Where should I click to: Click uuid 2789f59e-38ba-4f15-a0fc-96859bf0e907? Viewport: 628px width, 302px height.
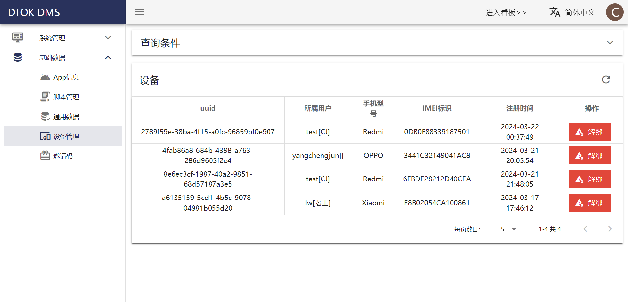(208, 132)
